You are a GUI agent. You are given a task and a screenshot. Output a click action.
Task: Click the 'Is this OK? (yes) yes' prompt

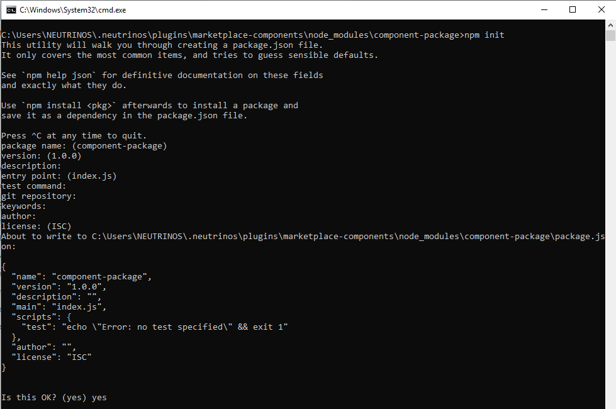point(54,398)
